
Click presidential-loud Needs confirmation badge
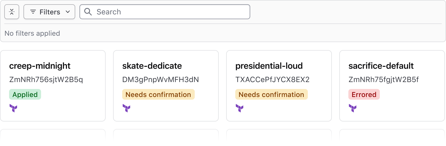[x=271, y=95]
